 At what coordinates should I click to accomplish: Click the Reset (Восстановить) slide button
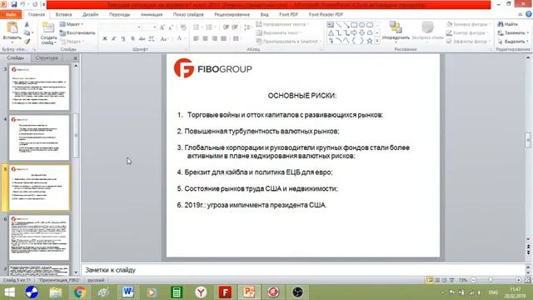tap(77, 33)
